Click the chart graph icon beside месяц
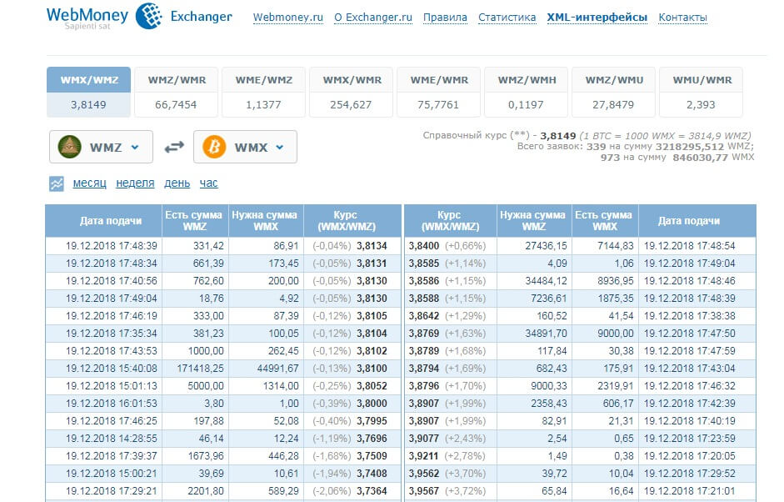The image size is (784, 502). coord(57,183)
